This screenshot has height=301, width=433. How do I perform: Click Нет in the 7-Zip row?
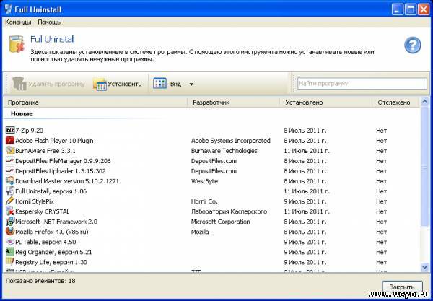(381, 131)
